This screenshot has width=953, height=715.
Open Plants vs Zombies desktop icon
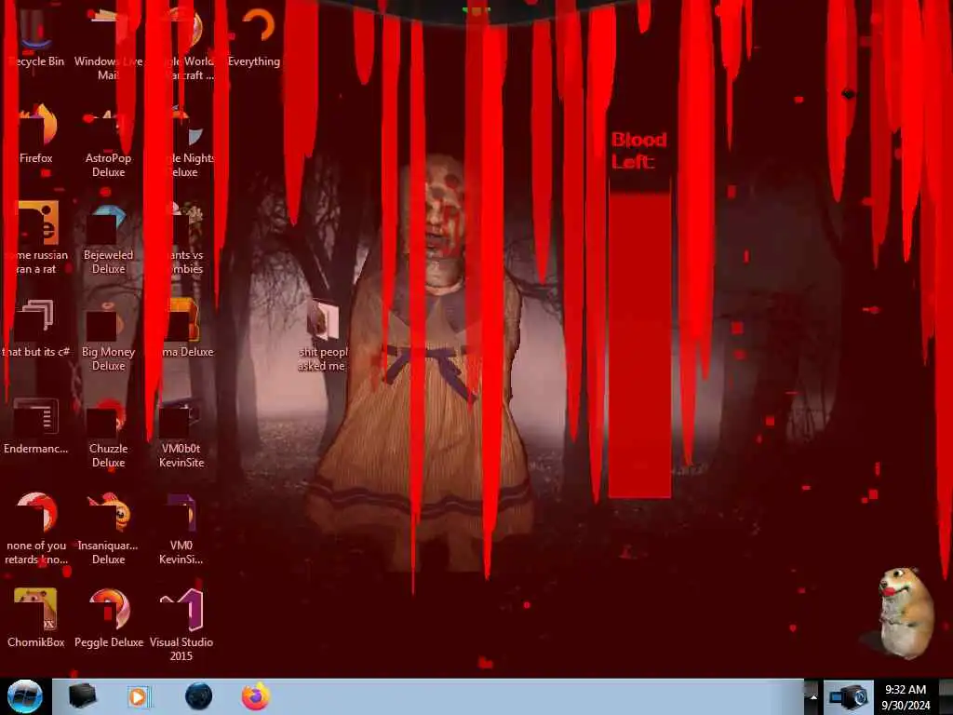pyautogui.click(x=185, y=238)
